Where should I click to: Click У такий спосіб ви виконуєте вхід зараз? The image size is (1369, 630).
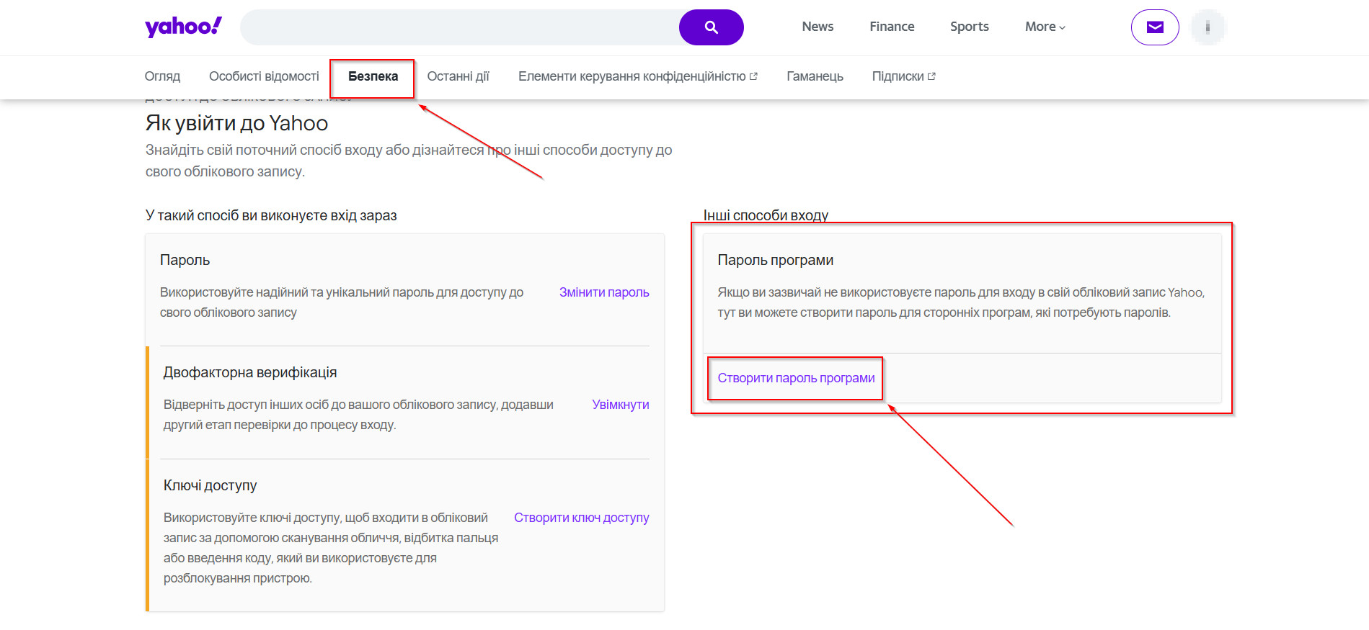point(271,215)
